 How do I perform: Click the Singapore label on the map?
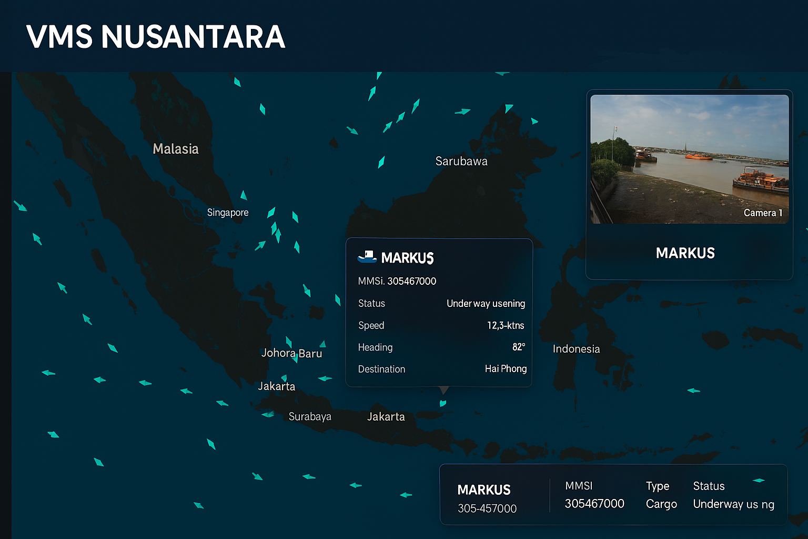pos(228,213)
